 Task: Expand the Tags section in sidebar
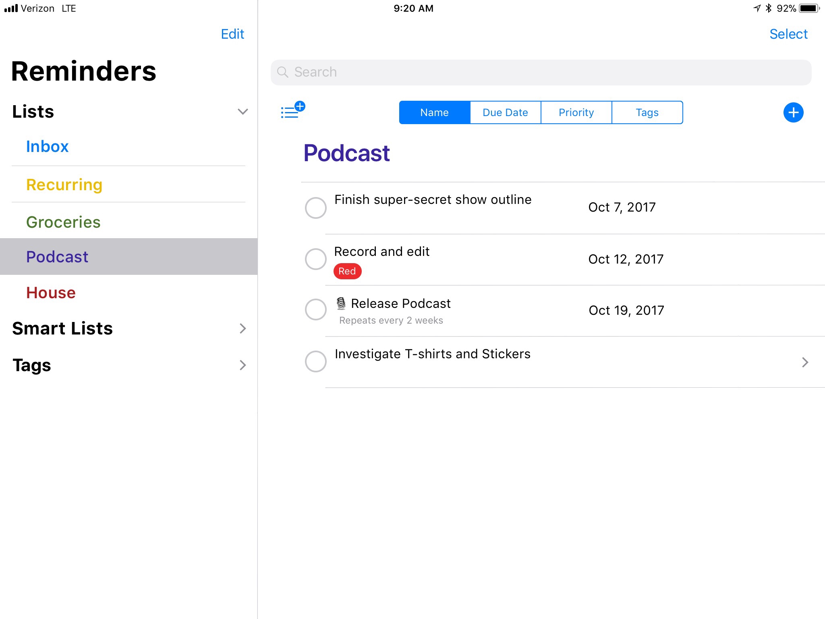243,365
